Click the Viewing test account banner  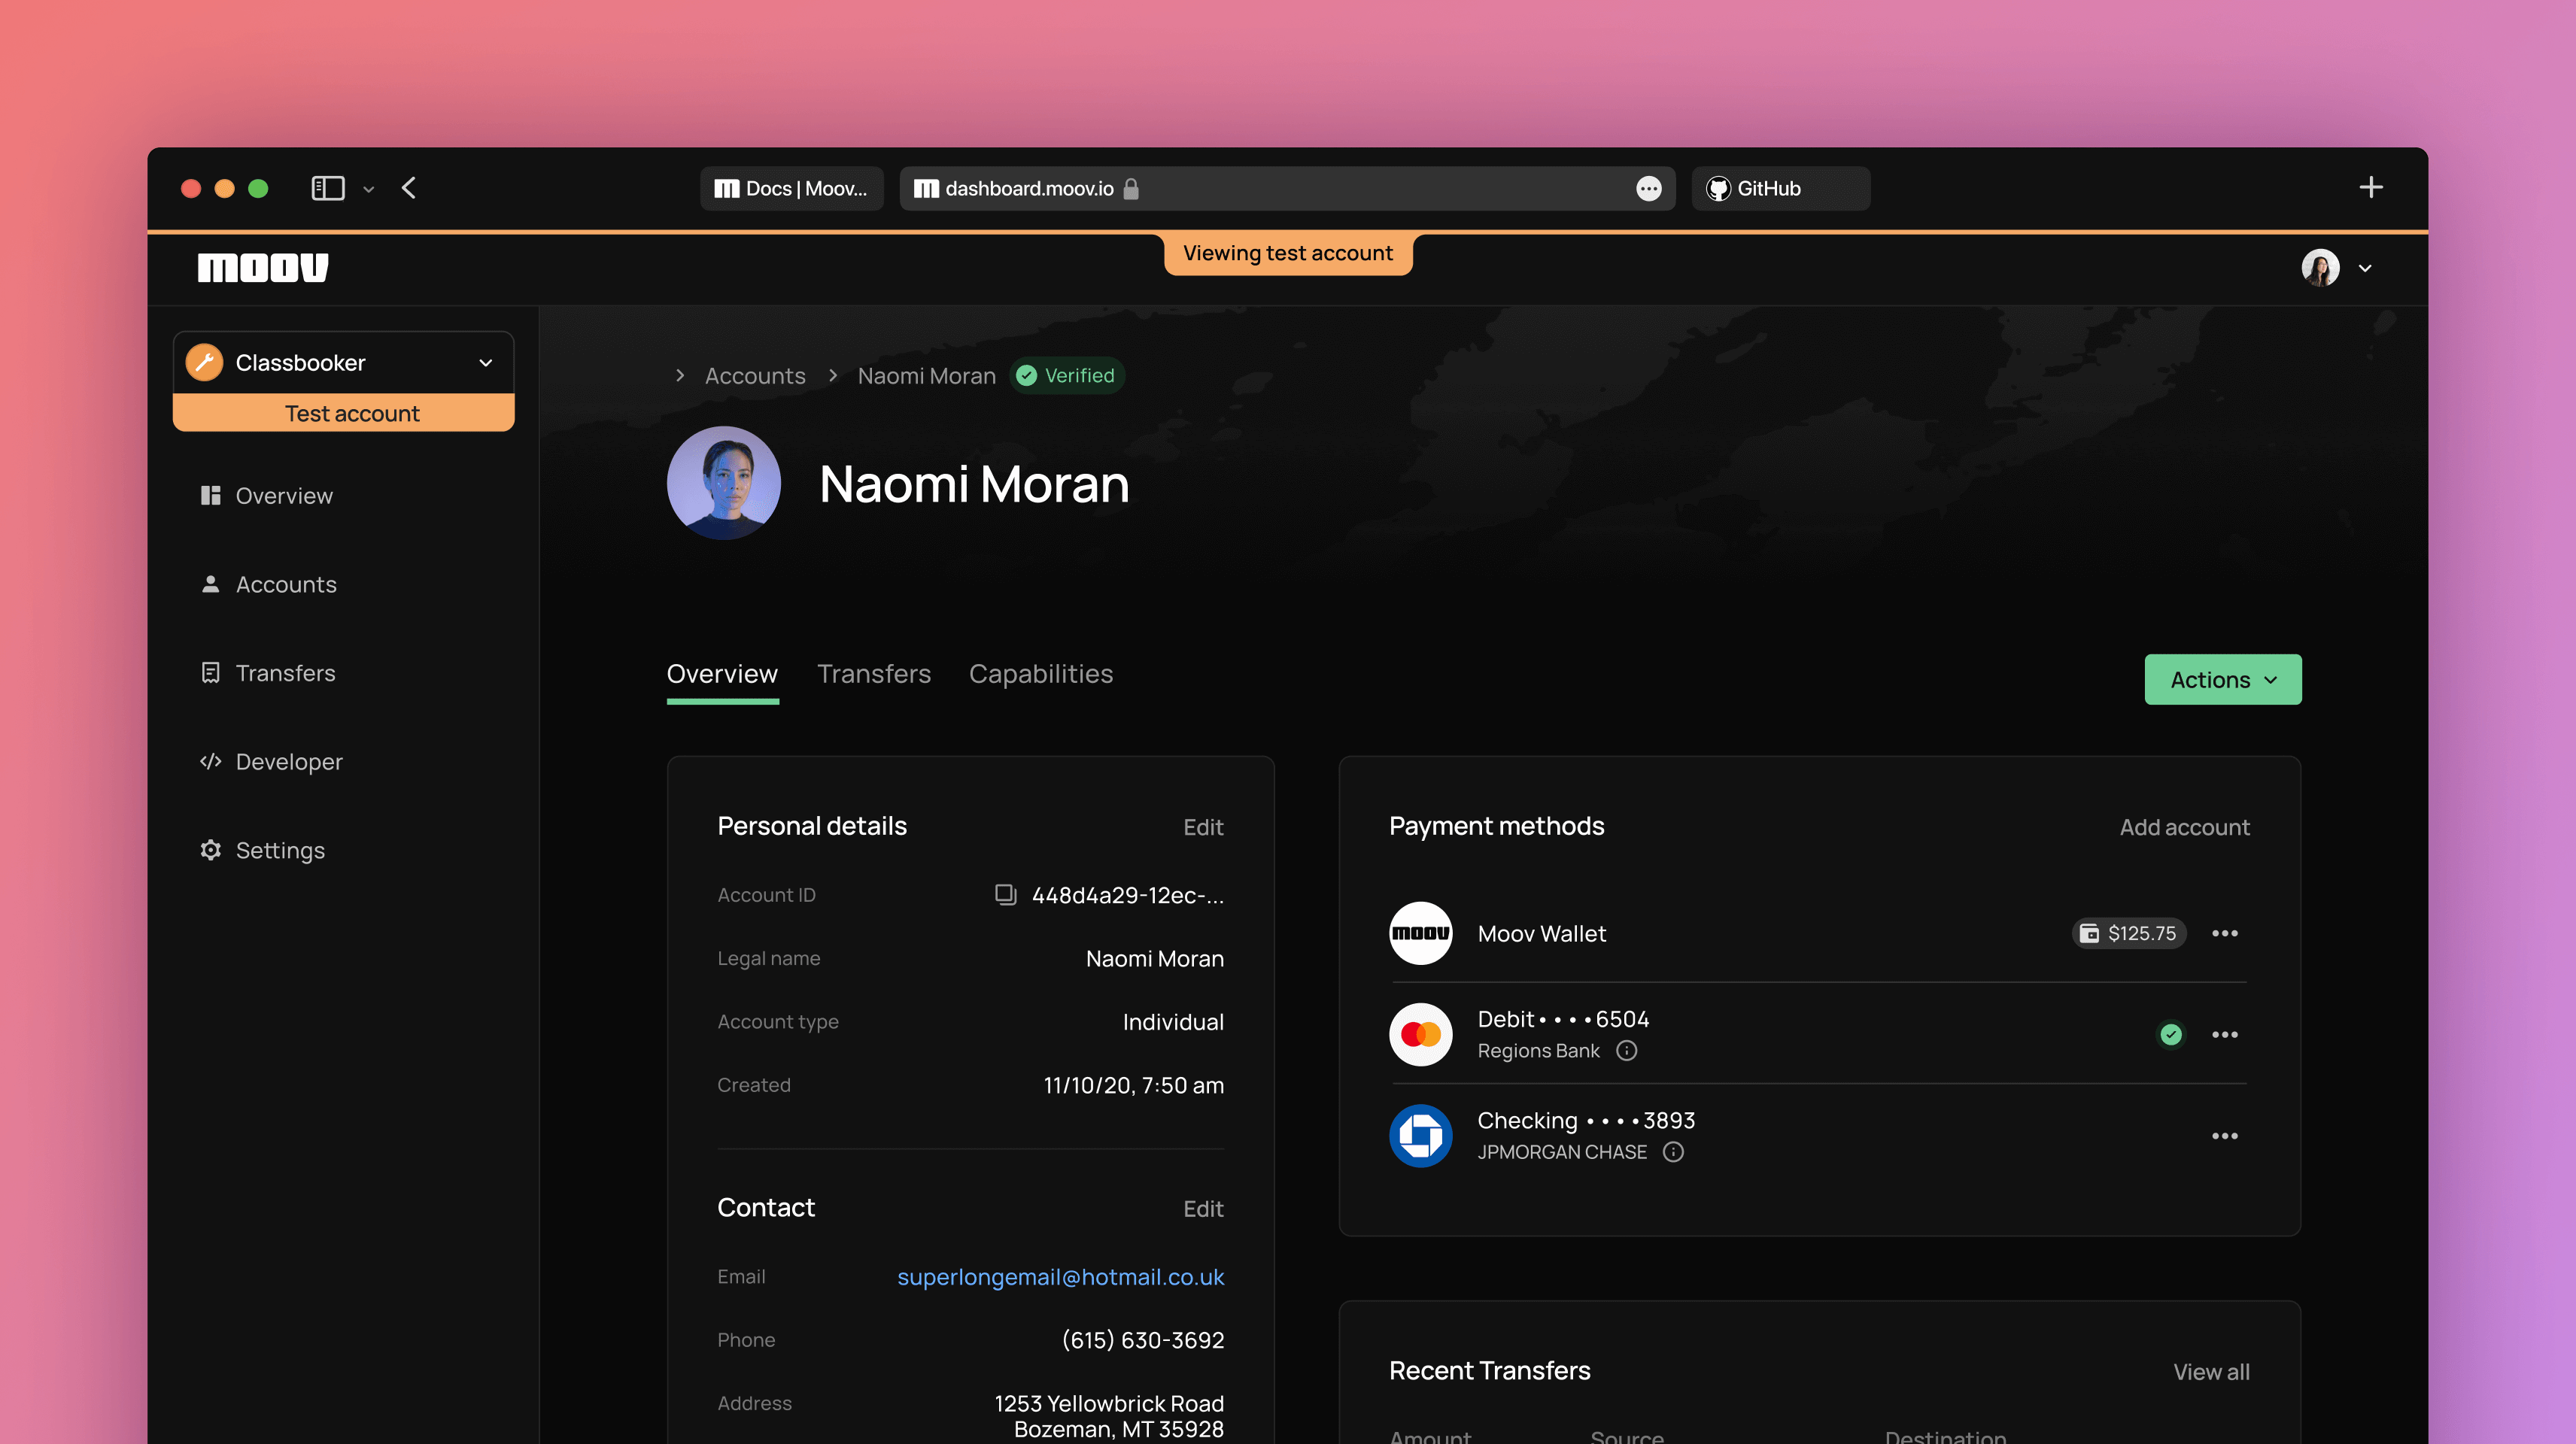pos(1288,253)
